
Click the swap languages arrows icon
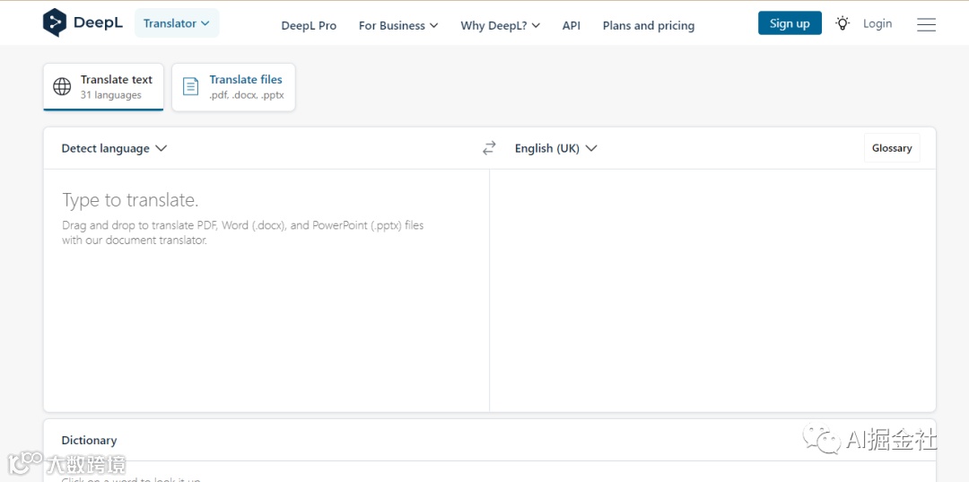[x=489, y=148]
